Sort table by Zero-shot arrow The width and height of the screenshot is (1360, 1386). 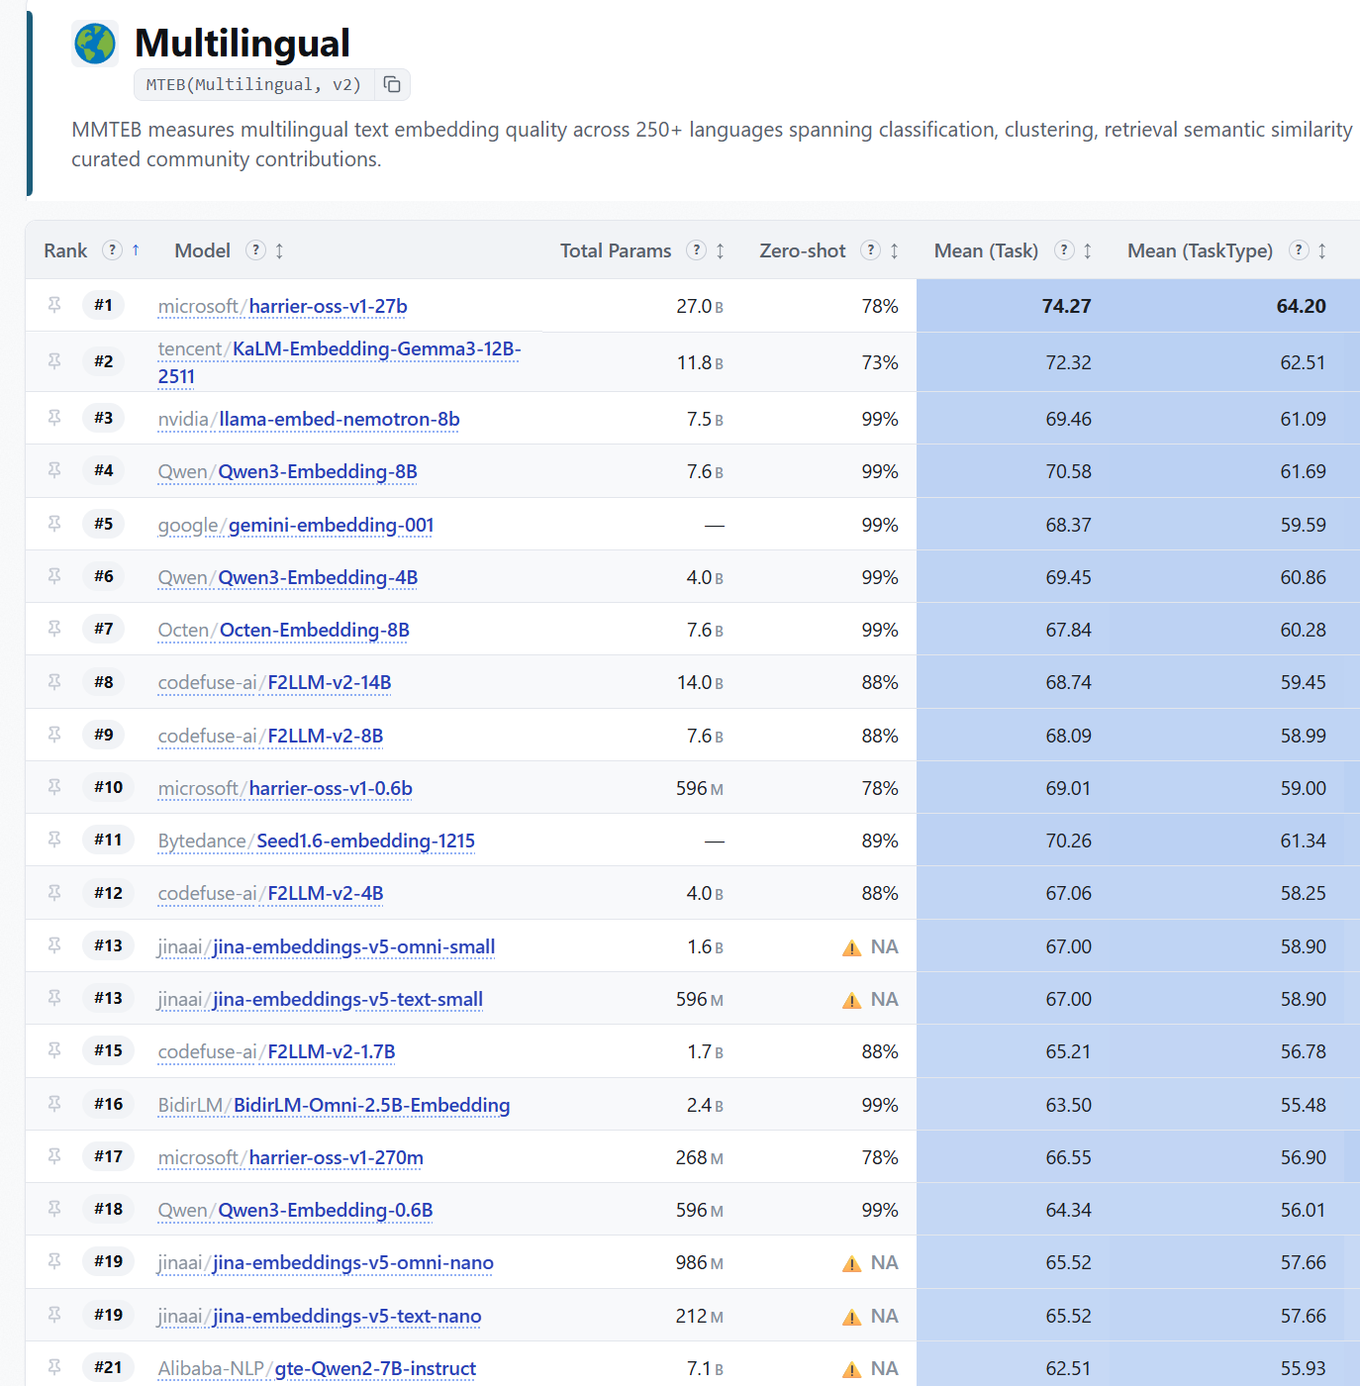[894, 250]
